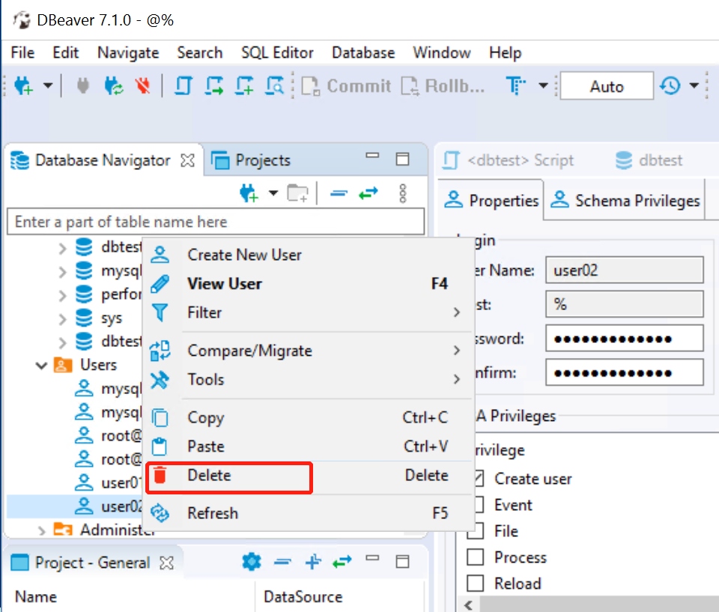
Task: Toggle the Create user privilege checkbox
Action: tap(476, 479)
